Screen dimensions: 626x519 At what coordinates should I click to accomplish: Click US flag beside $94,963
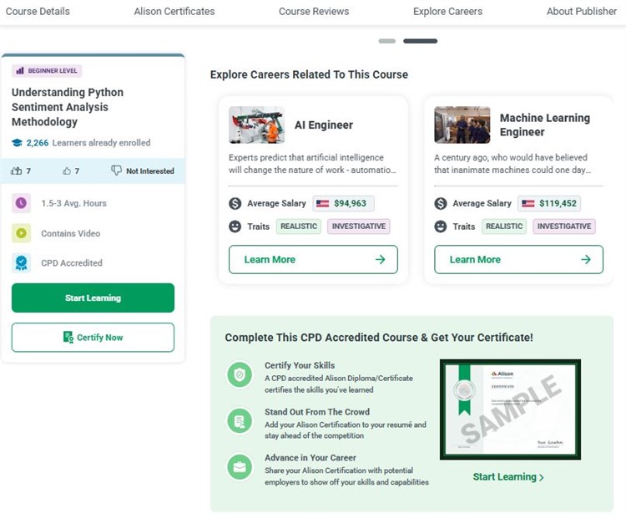click(x=322, y=204)
